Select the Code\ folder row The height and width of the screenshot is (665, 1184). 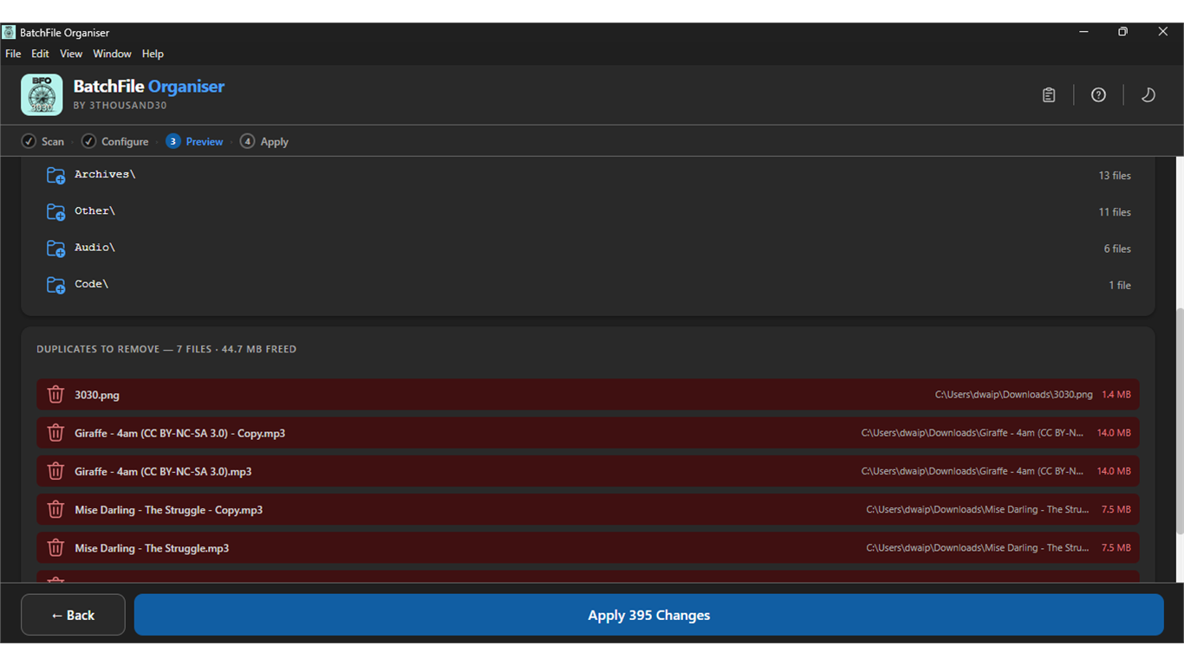pos(588,284)
